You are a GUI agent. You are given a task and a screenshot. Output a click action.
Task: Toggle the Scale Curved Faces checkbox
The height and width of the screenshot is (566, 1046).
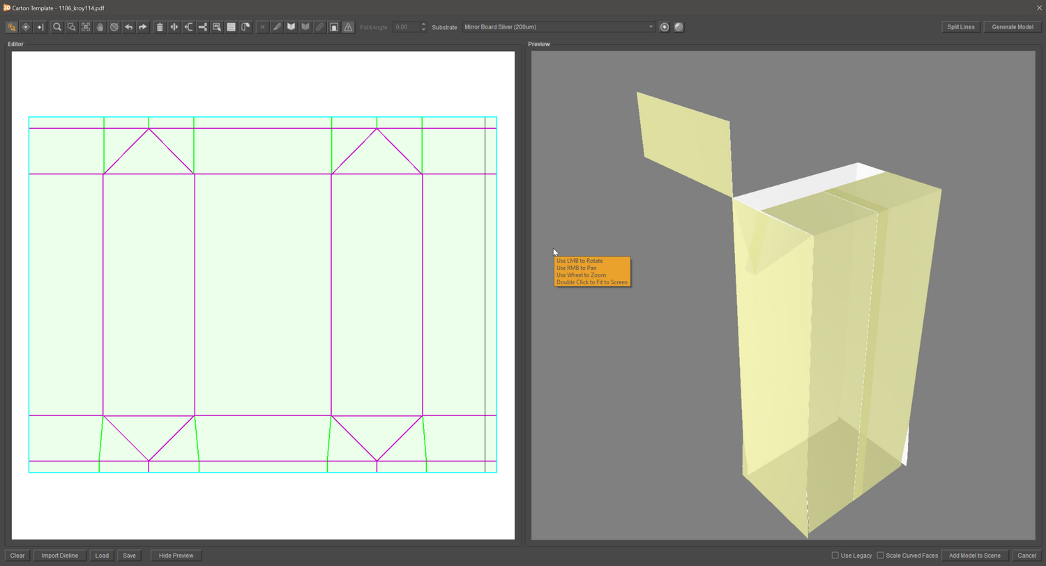pos(881,556)
